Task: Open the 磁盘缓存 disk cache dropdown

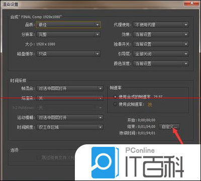Action: point(68,54)
